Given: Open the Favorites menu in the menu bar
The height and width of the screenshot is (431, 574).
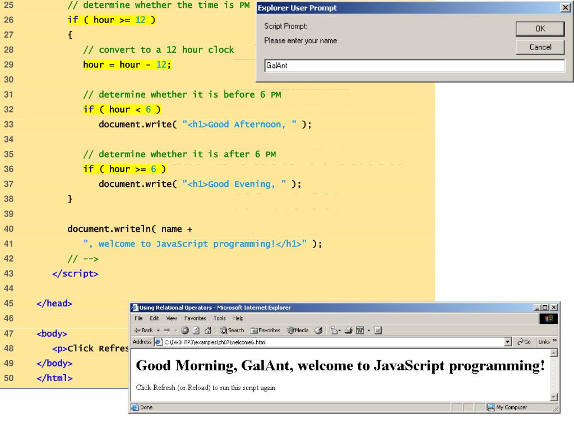Looking at the screenshot, I should coord(195,318).
